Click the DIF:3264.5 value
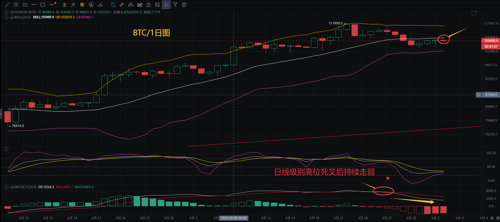Viewport: 500px width, 222px height. click(x=46, y=187)
